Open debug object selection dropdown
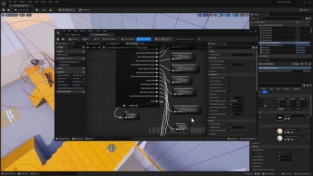The height and width of the screenshot is (176, 313). (186, 39)
